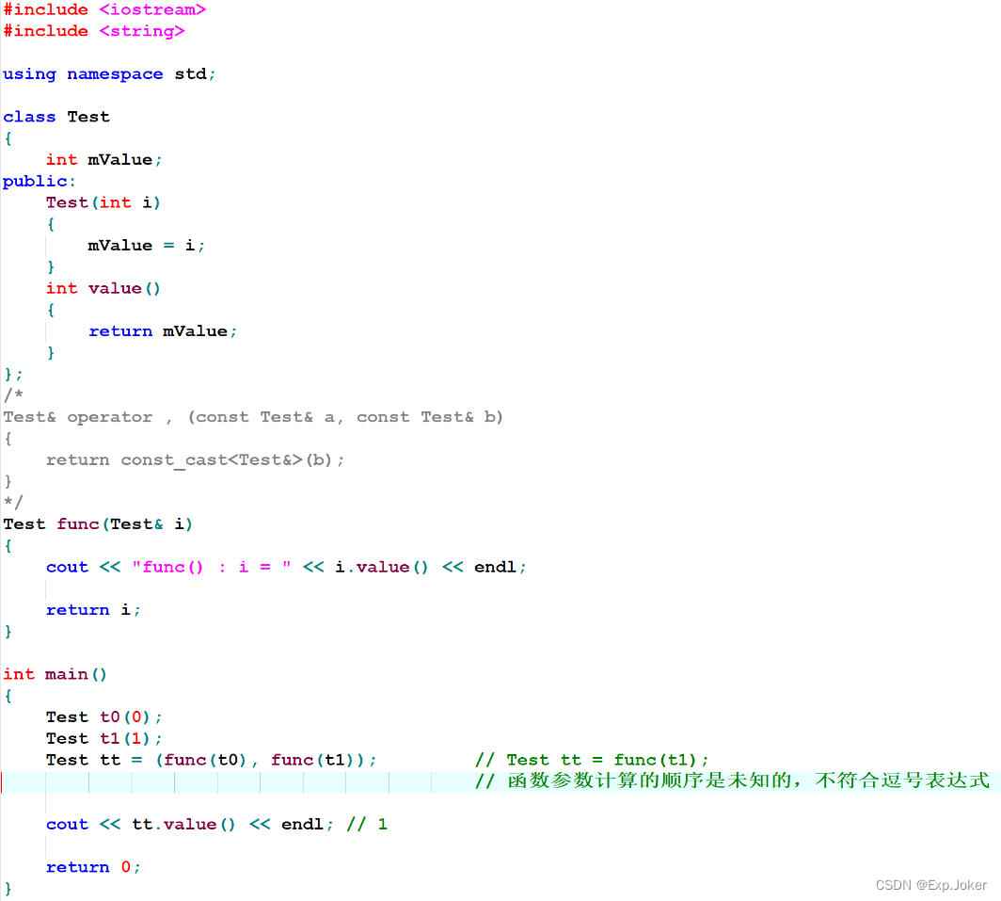1001x901 pixels.
Task: Click the 'mValue = i' assignment statement
Action: pyautogui.click(x=146, y=245)
